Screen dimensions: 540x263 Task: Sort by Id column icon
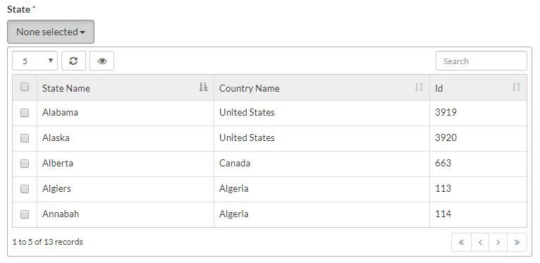point(516,87)
